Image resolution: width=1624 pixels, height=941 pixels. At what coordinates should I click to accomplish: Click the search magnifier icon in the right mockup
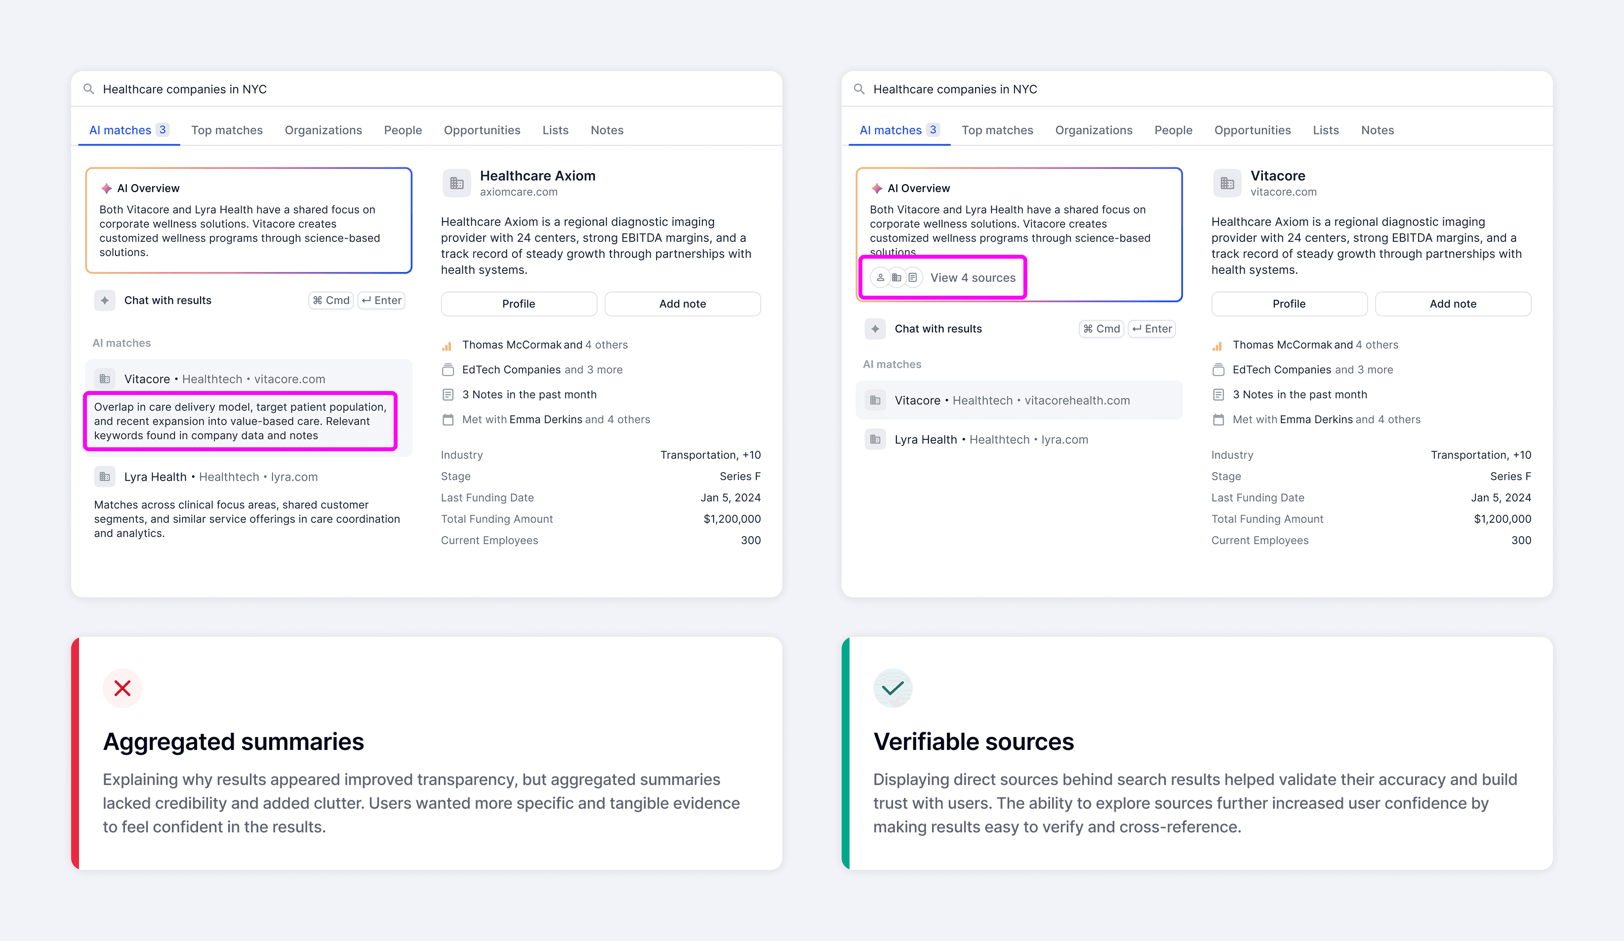859,89
